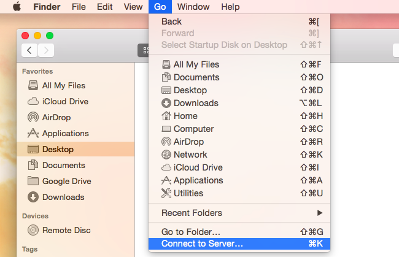Click the ⇧⌘H shortcut beside Home
This screenshot has height=257, width=399.
311,116
